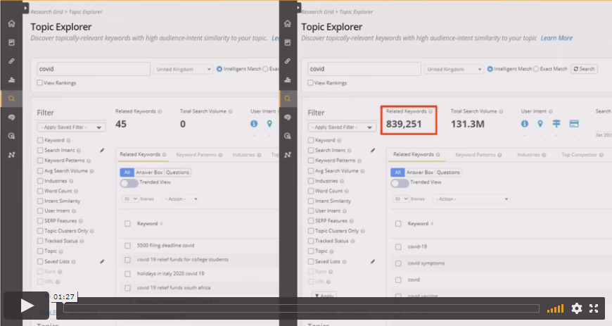The image size is (612, 326).
Task: Click the signpost User Intent icon
Action: [556, 124]
